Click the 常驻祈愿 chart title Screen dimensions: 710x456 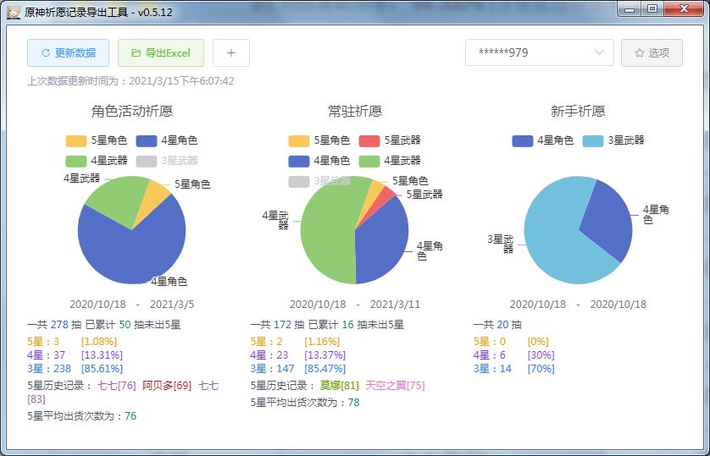click(x=355, y=111)
